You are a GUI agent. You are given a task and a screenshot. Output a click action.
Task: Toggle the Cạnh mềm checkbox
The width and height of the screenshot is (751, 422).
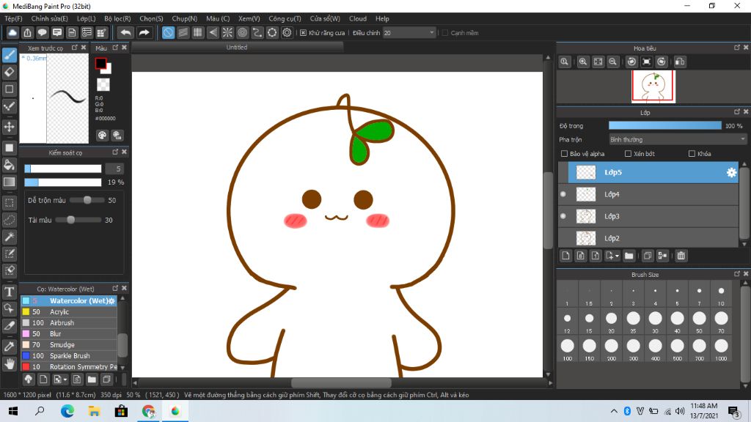coord(445,32)
